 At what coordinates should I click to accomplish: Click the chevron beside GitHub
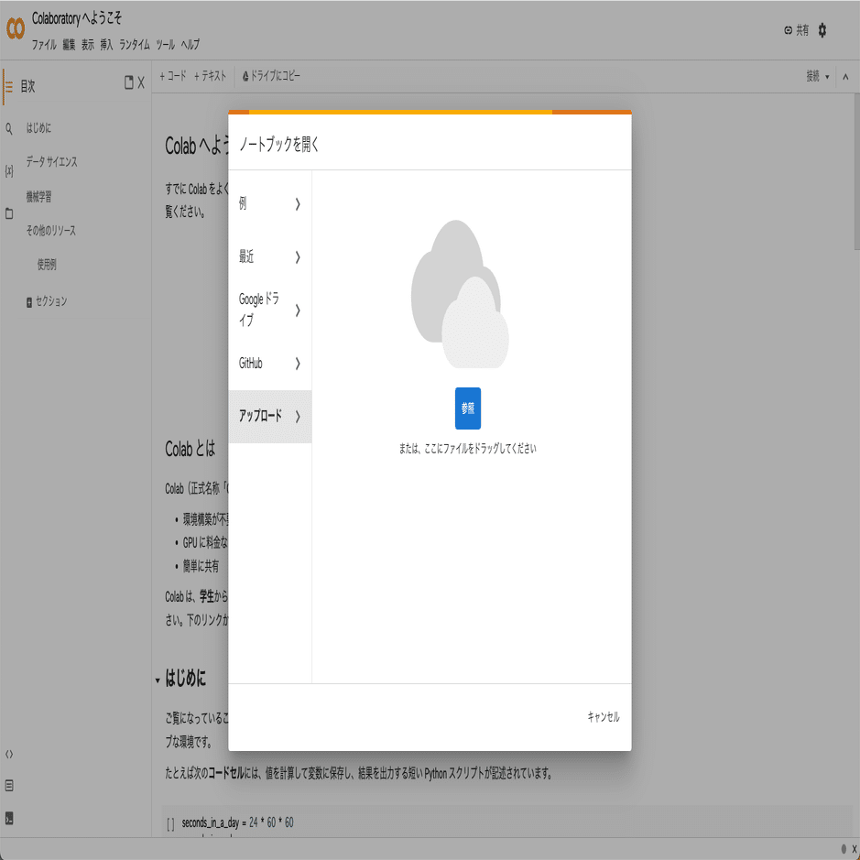coord(298,364)
